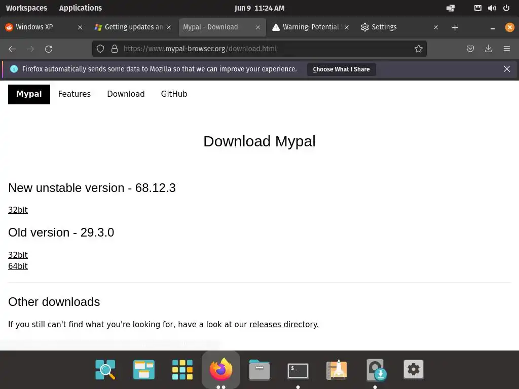
Task: Close the Getting updates tab
Action: tap(169, 27)
